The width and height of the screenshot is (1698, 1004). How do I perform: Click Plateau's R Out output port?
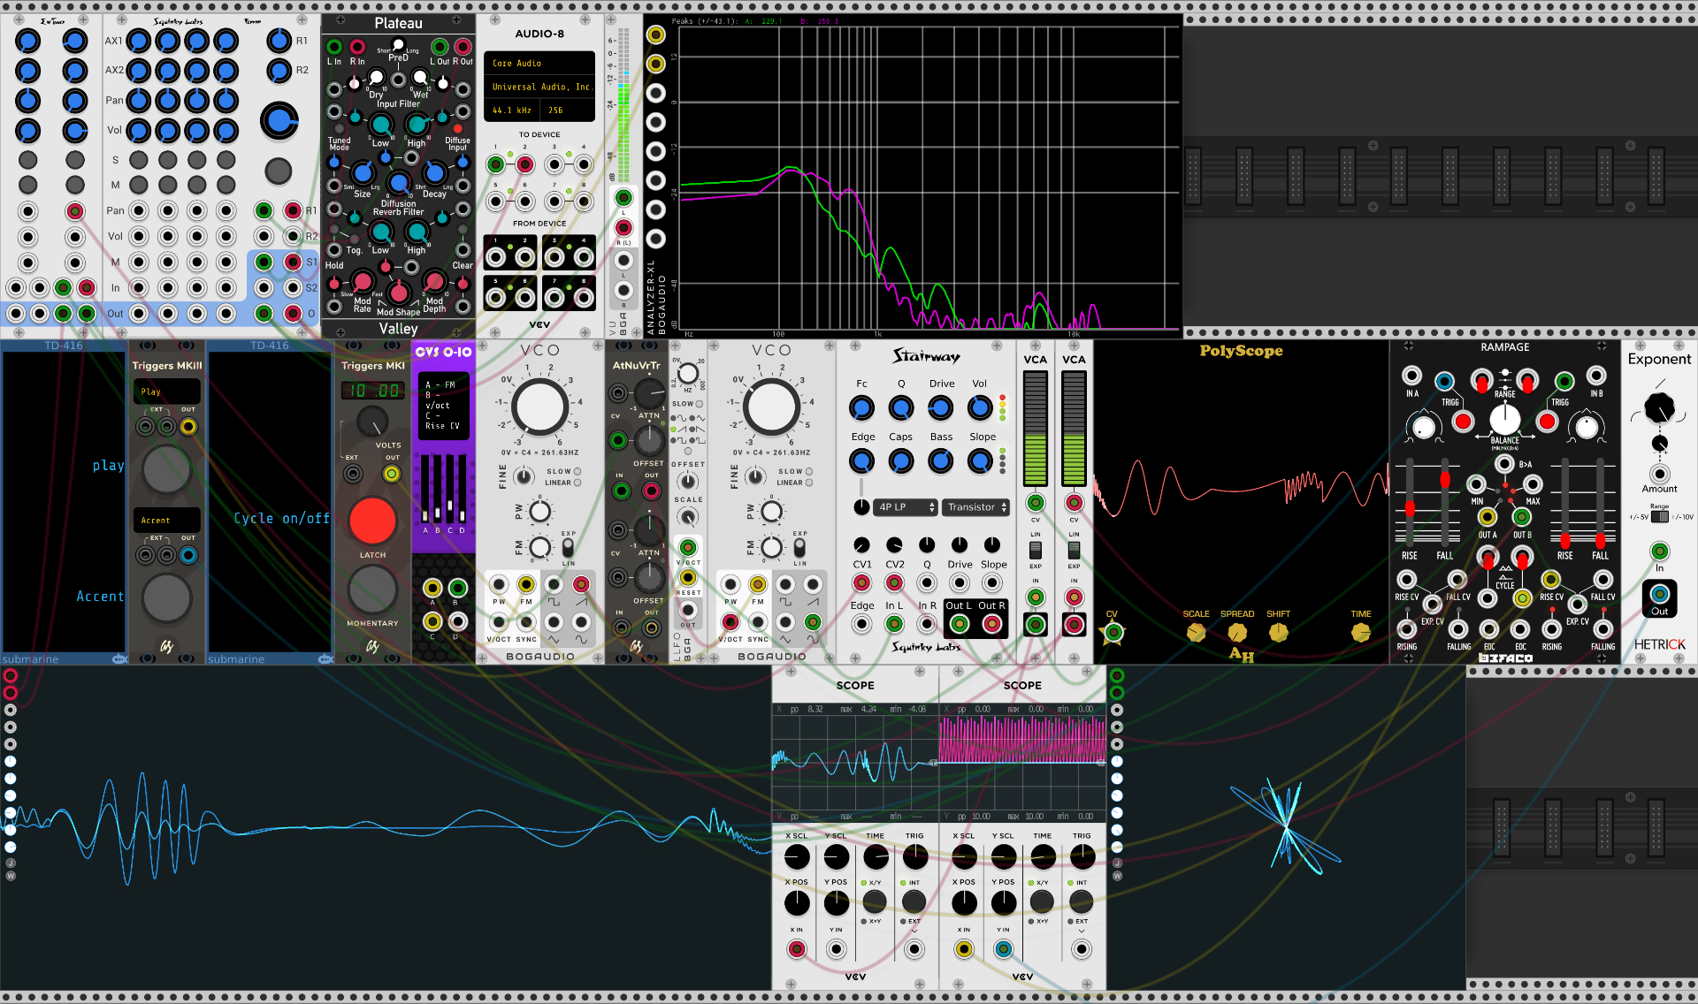point(463,46)
